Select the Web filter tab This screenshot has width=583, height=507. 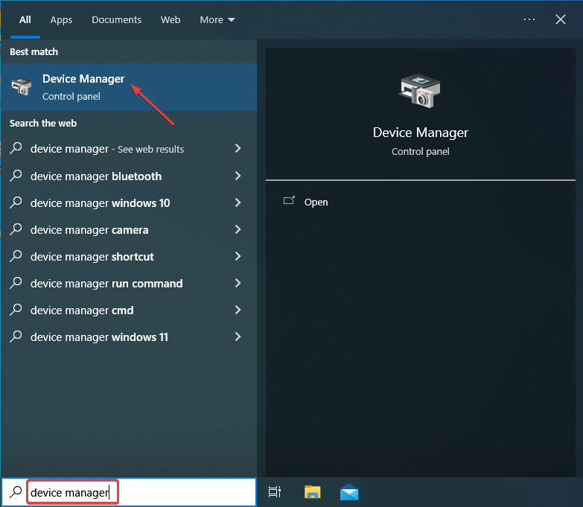pyautogui.click(x=171, y=19)
